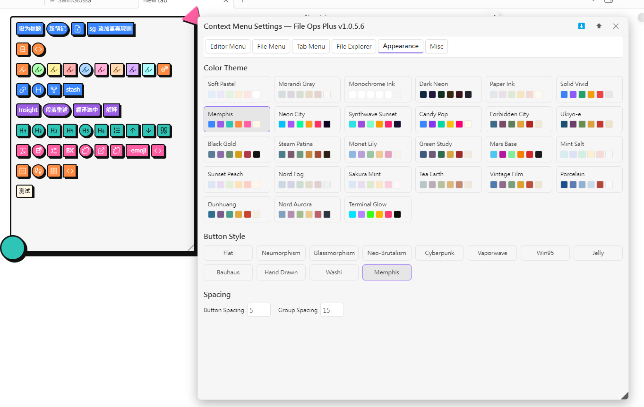Click the -emoji button
This screenshot has width=644, height=407.
click(137, 151)
